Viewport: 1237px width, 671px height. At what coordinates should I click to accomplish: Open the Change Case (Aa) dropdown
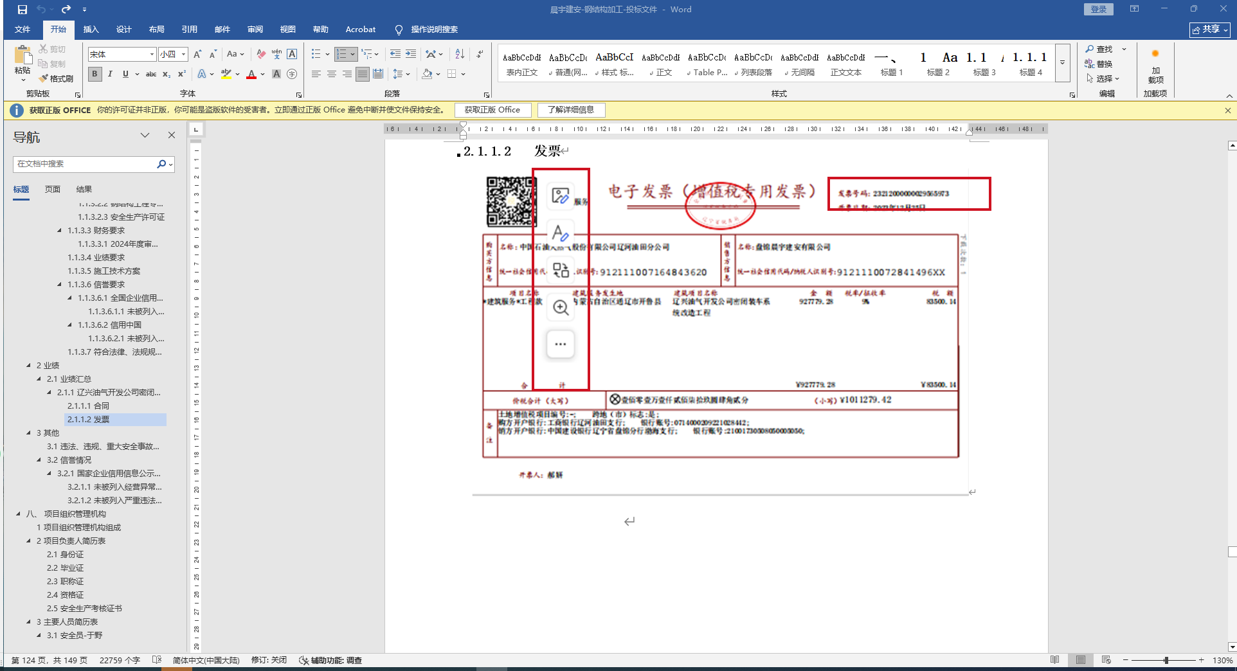tap(235, 55)
